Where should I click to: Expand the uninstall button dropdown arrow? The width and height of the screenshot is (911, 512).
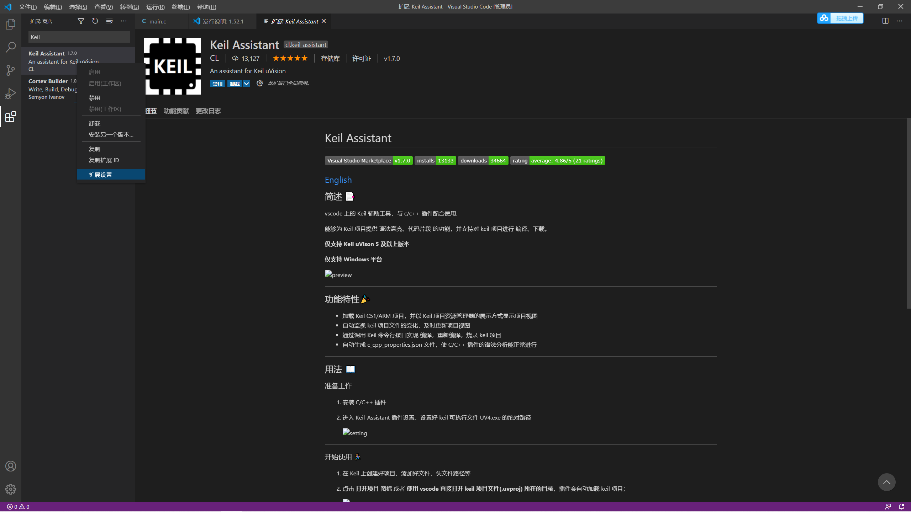(246, 84)
